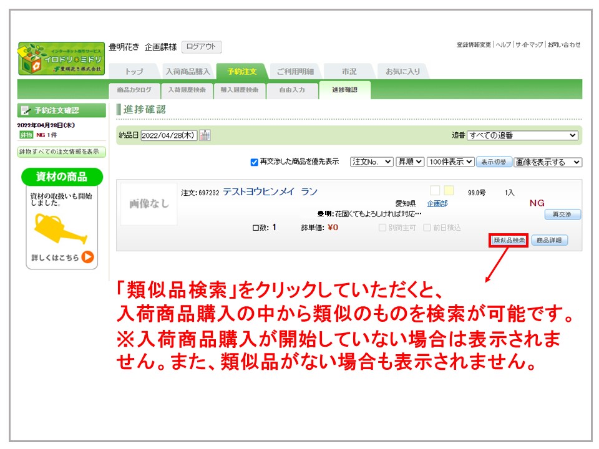The image size is (599, 449).
Task: Click the calendar icon beside delivery date
Action: 205,135
